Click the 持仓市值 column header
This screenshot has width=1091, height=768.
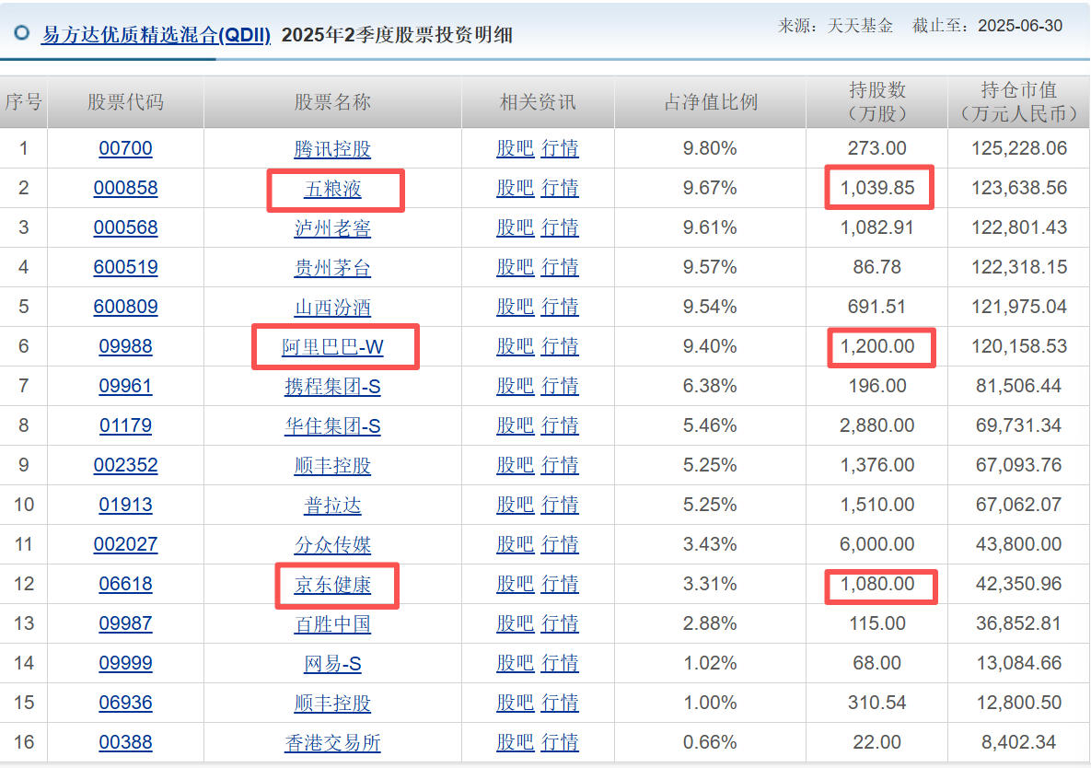pos(1018,101)
